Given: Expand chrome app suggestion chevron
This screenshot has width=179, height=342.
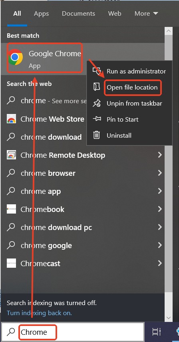Looking at the screenshot, I should (160, 191).
